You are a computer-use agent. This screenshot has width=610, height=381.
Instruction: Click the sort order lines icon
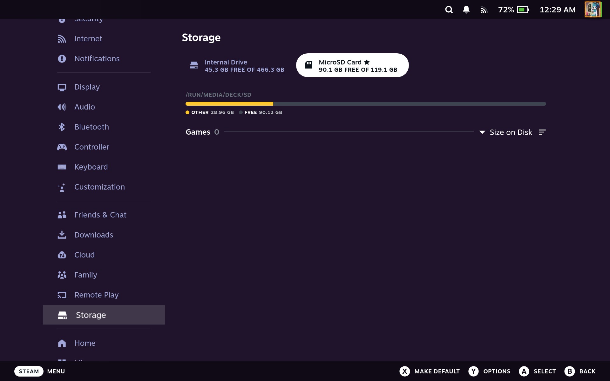point(542,132)
